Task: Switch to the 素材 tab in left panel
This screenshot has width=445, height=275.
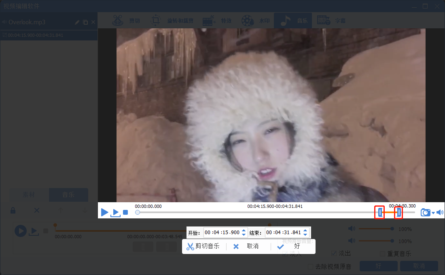Action: click(x=29, y=195)
